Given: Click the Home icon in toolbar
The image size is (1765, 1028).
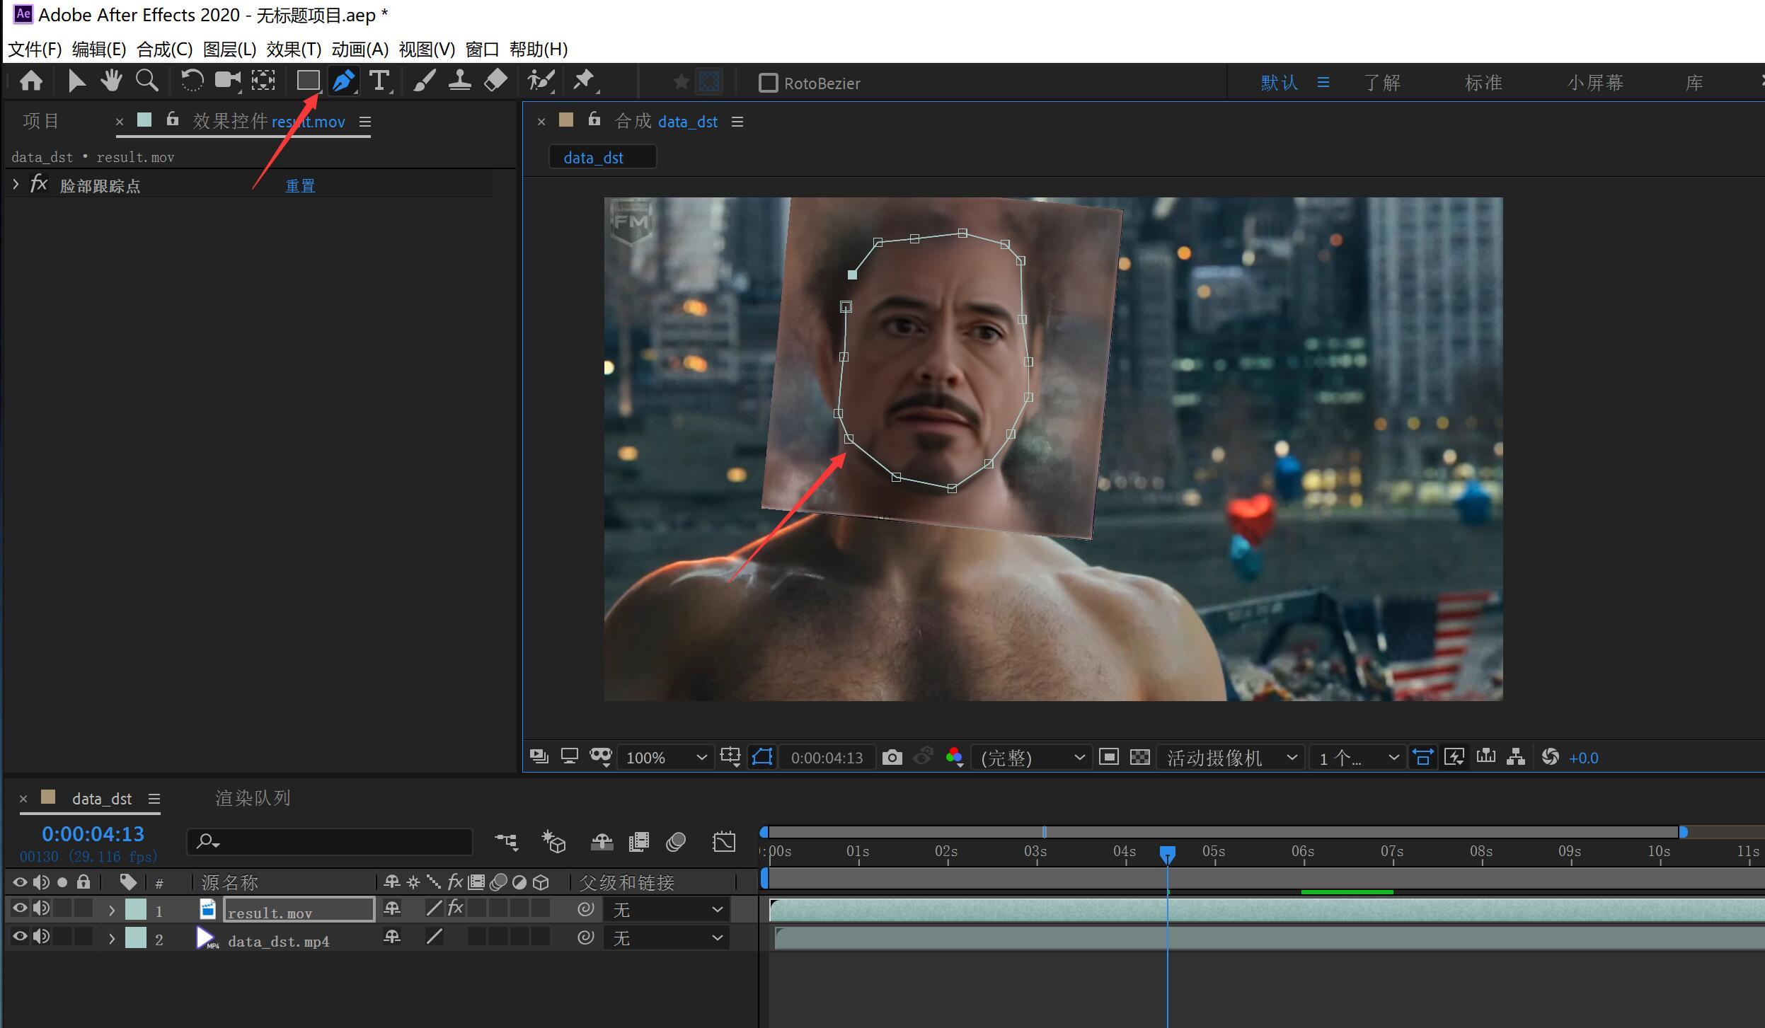Looking at the screenshot, I should pos(30,81).
